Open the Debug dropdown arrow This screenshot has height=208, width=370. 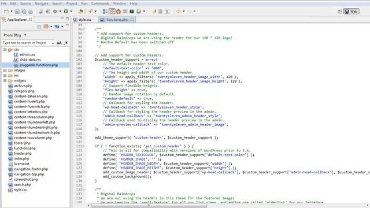(x=60, y=12)
